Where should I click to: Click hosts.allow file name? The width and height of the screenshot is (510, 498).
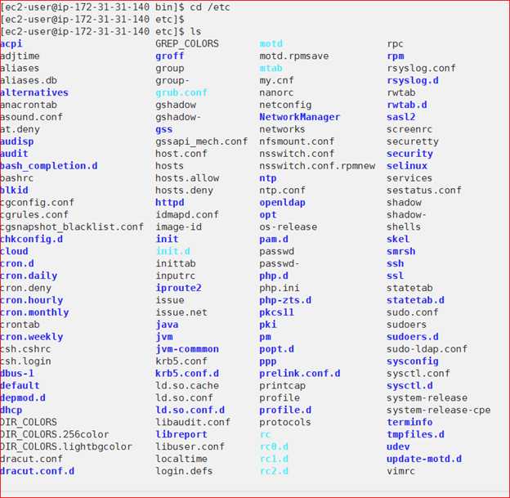(187, 178)
